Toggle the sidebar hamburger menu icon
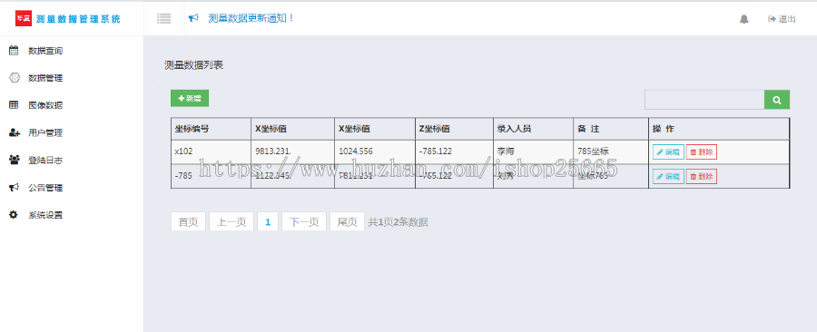Screen dimensions: 817x332 (x=163, y=18)
